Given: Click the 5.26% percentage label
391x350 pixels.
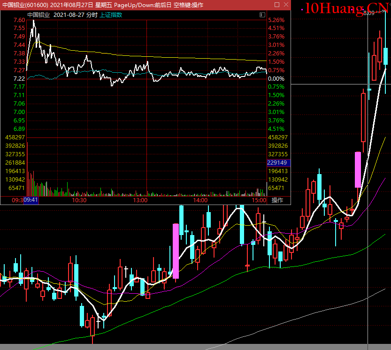Looking at the screenshot, I should 276,20.
